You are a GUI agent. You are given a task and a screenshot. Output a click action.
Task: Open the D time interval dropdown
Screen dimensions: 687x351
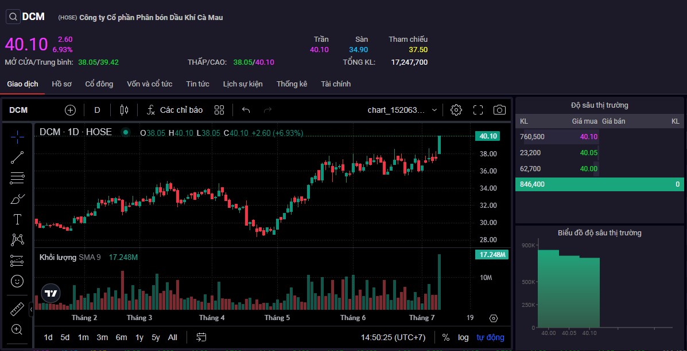click(x=97, y=110)
